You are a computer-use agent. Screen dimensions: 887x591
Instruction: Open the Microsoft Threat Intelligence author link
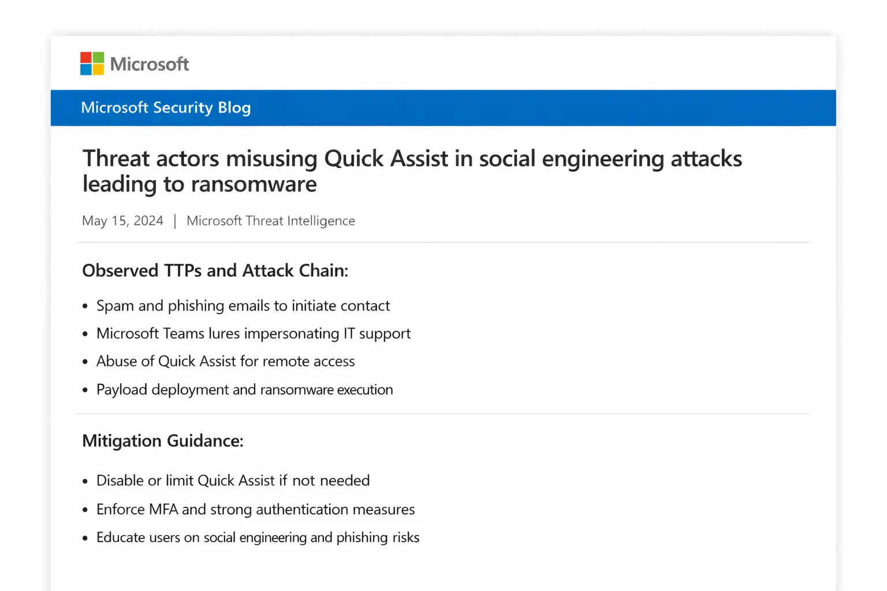[270, 221]
